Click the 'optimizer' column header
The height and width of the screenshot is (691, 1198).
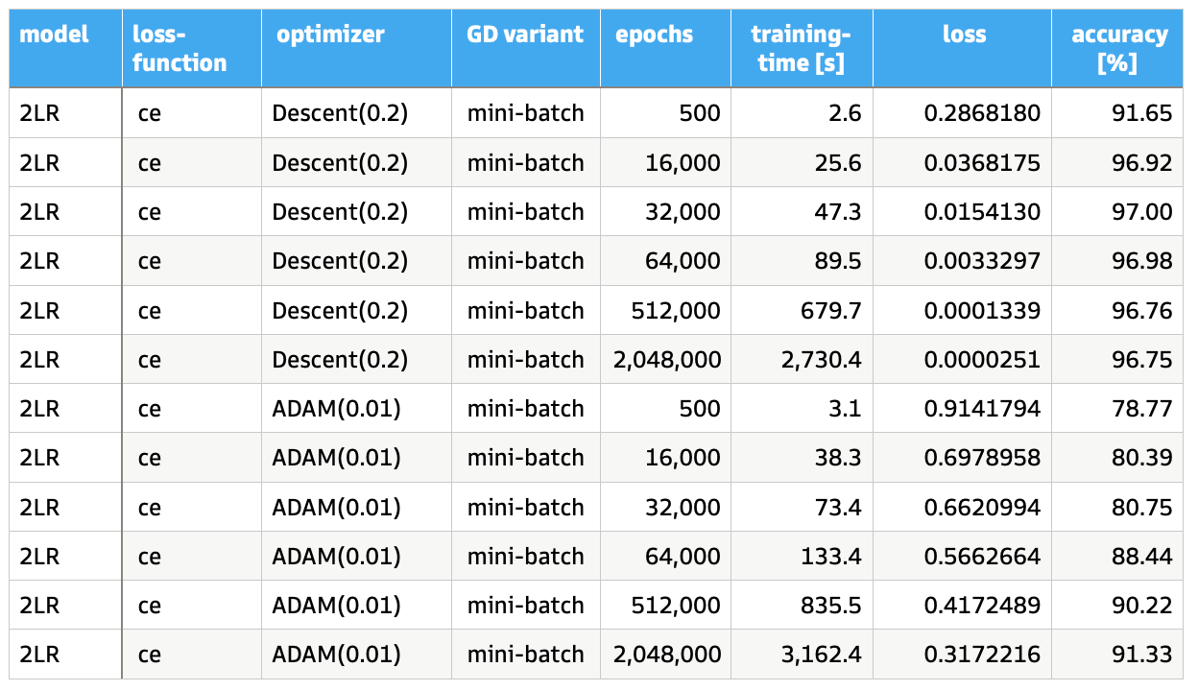pyautogui.click(x=330, y=36)
